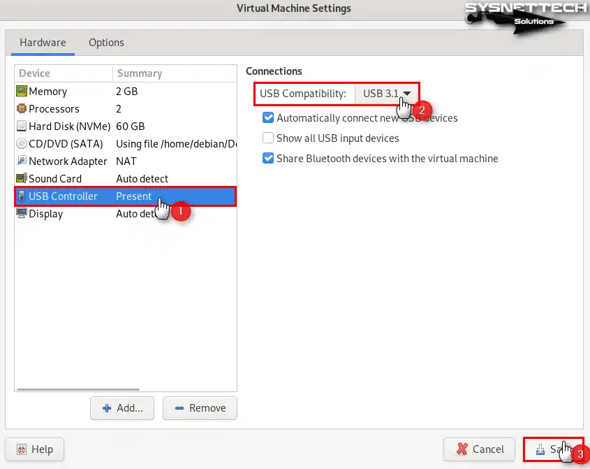Click the Memory device icon
This screenshot has height=469, width=590.
point(22,92)
